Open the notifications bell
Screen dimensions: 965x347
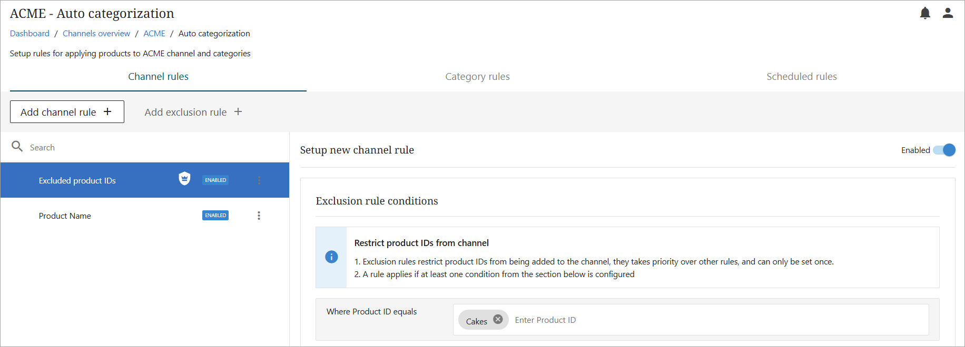(925, 13)
